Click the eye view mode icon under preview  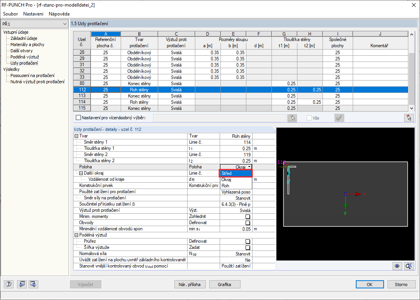tap(397, 266)
